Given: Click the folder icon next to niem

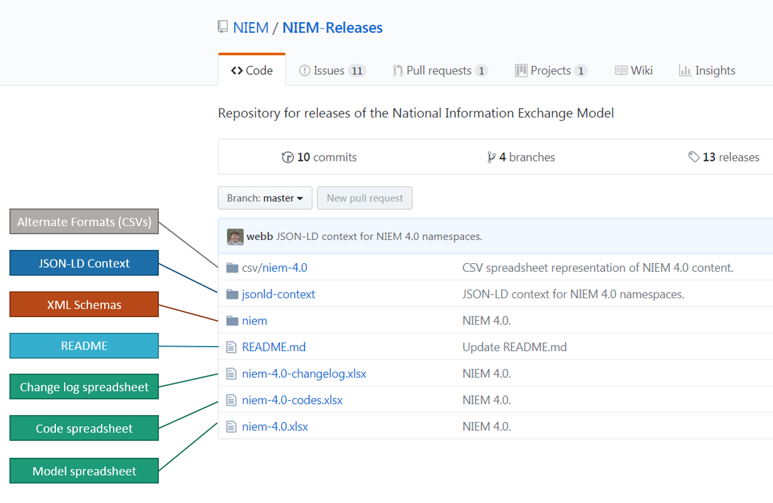Looking at the screenshot, I should click(232, 321).
